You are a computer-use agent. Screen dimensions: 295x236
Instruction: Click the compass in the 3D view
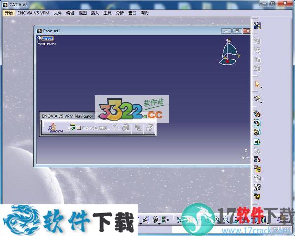(x=229, y=52)
